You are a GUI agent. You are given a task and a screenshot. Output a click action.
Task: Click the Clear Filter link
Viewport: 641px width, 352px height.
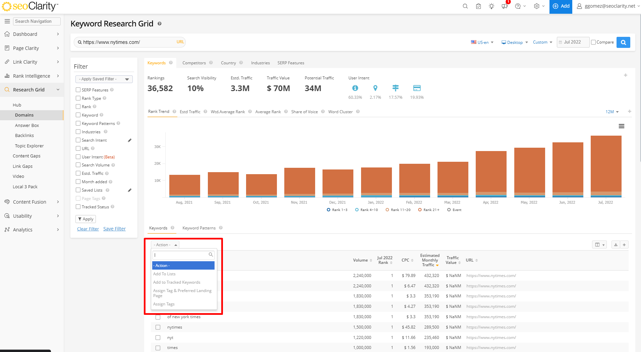tap(88, 229)
